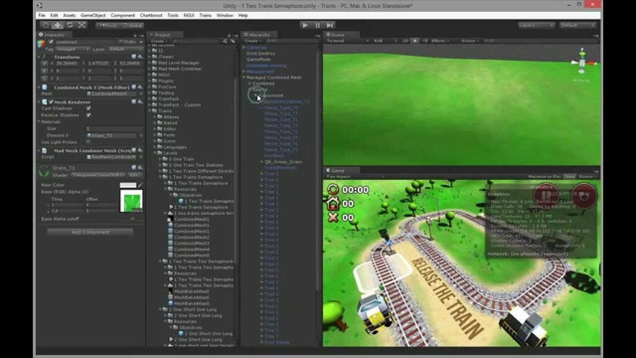The height and width of the screenshot is (358, 636).
Task: Open the Transform component gear icon
Action: (140, 57)
